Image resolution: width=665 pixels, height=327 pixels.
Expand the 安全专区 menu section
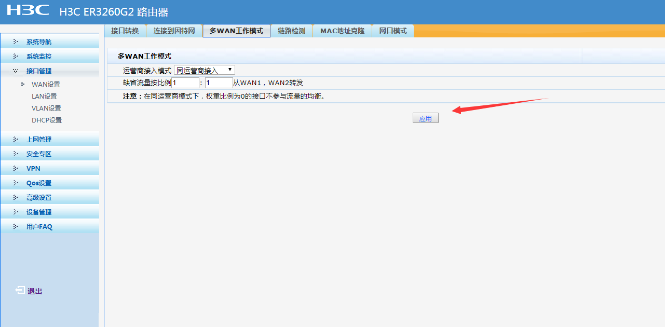click(x=50, y=154)
